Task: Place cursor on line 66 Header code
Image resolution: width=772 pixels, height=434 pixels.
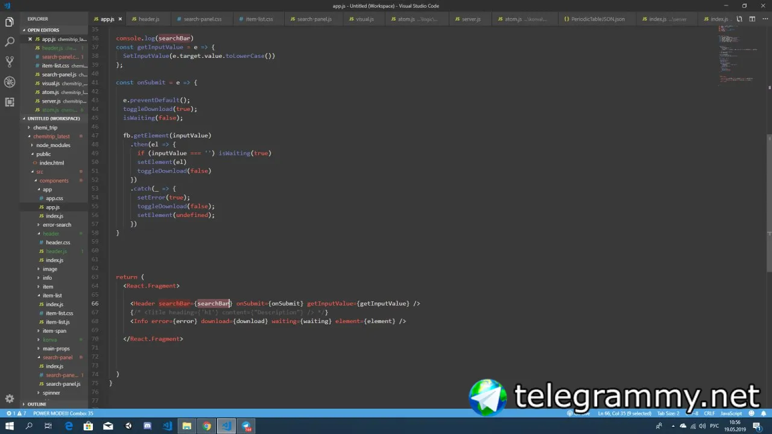Action: [x=275, y=304]
